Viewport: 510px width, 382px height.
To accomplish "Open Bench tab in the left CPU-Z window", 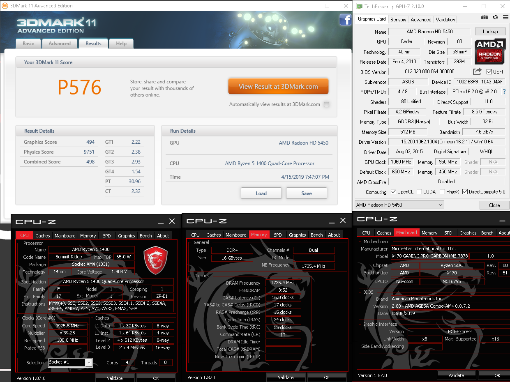I will [146, 236].
